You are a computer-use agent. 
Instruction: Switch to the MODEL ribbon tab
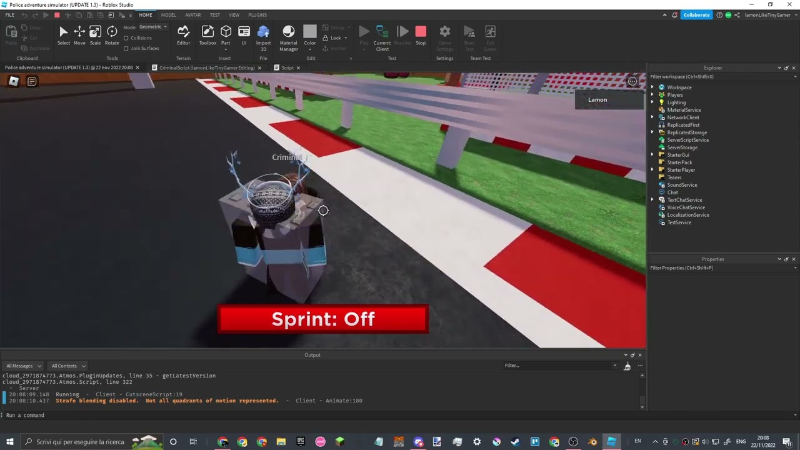click(168, 15)
